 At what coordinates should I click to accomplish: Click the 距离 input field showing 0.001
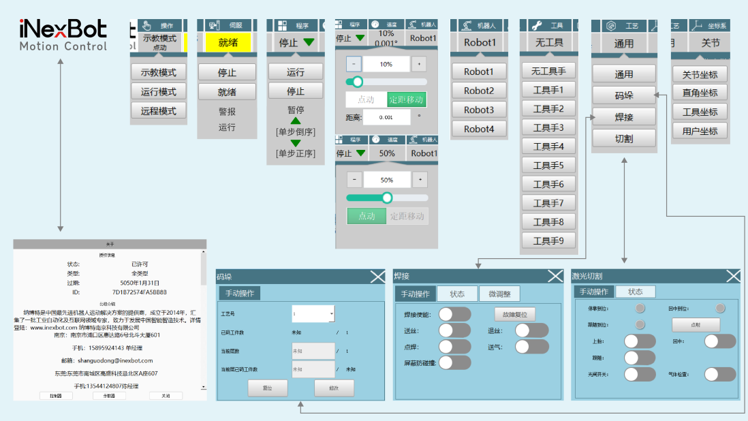386,117
